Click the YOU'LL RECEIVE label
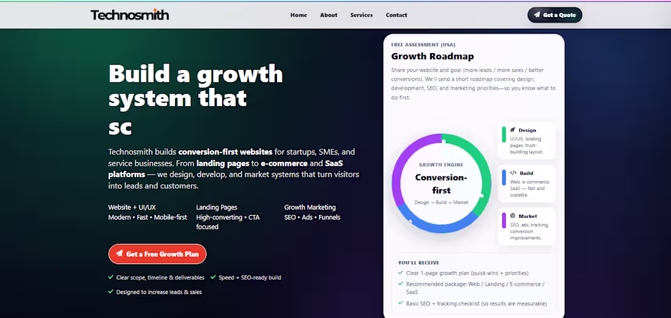This screenshot has width=671, height=318. pyautogui.click(x=418, y=263)
